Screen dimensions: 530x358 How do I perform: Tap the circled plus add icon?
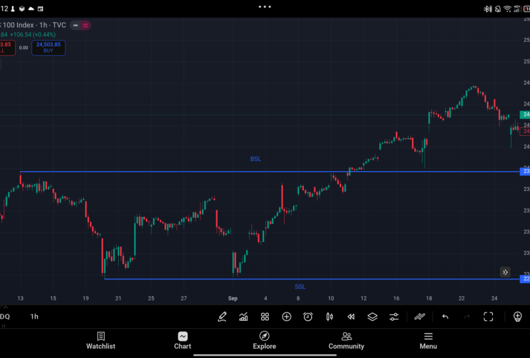pos(287,316)
